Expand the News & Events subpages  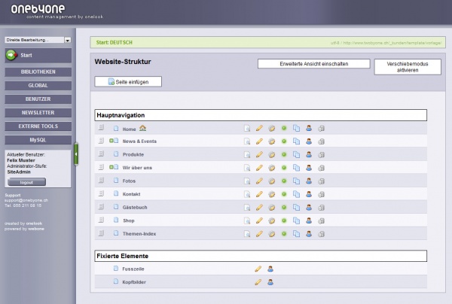point(110,141)
